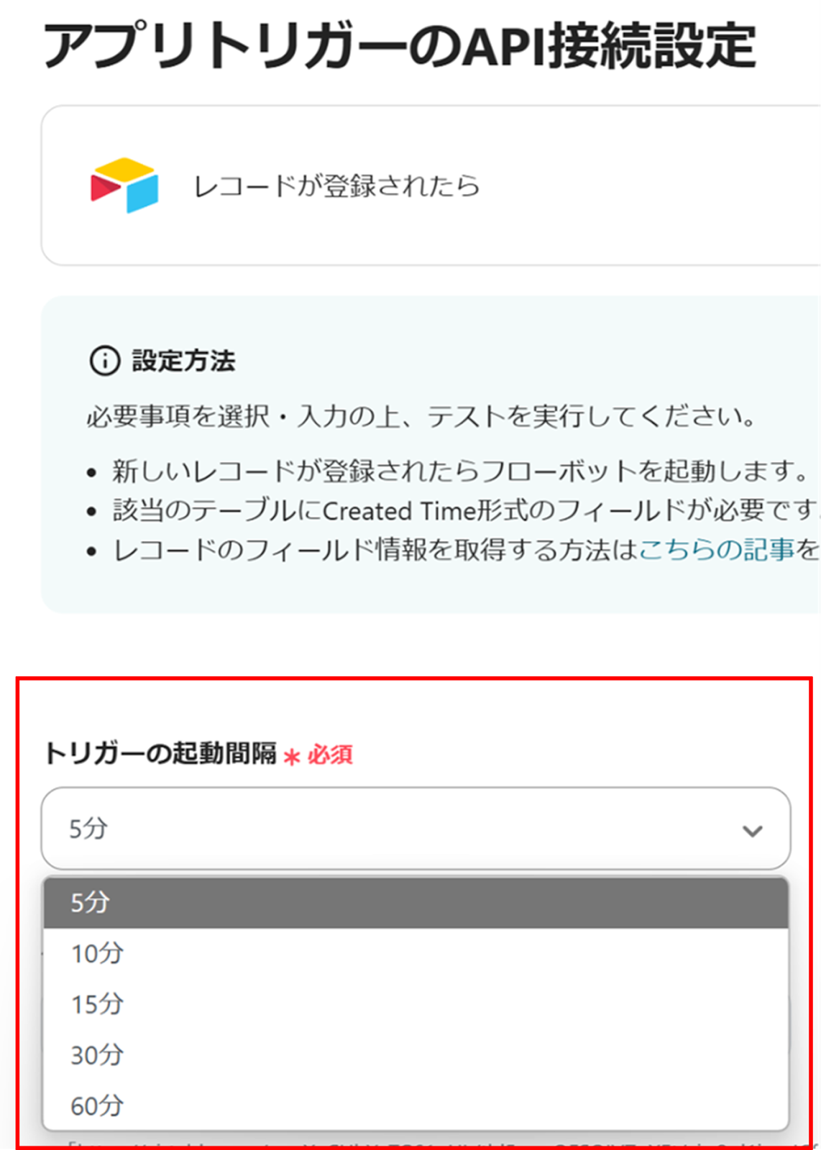Click the Airtable logo icon
Image resolution: width=821 pixels, height=1150 pixels.
124,185
